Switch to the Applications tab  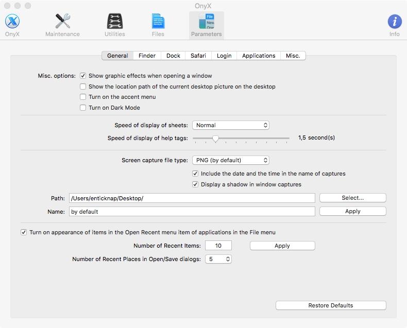[x=259, y=56]
